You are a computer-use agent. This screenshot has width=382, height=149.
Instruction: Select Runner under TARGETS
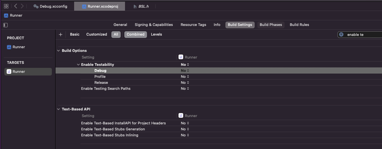click(28, 72)
